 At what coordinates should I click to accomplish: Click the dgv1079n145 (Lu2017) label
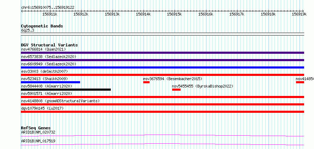tap(42, 108)
